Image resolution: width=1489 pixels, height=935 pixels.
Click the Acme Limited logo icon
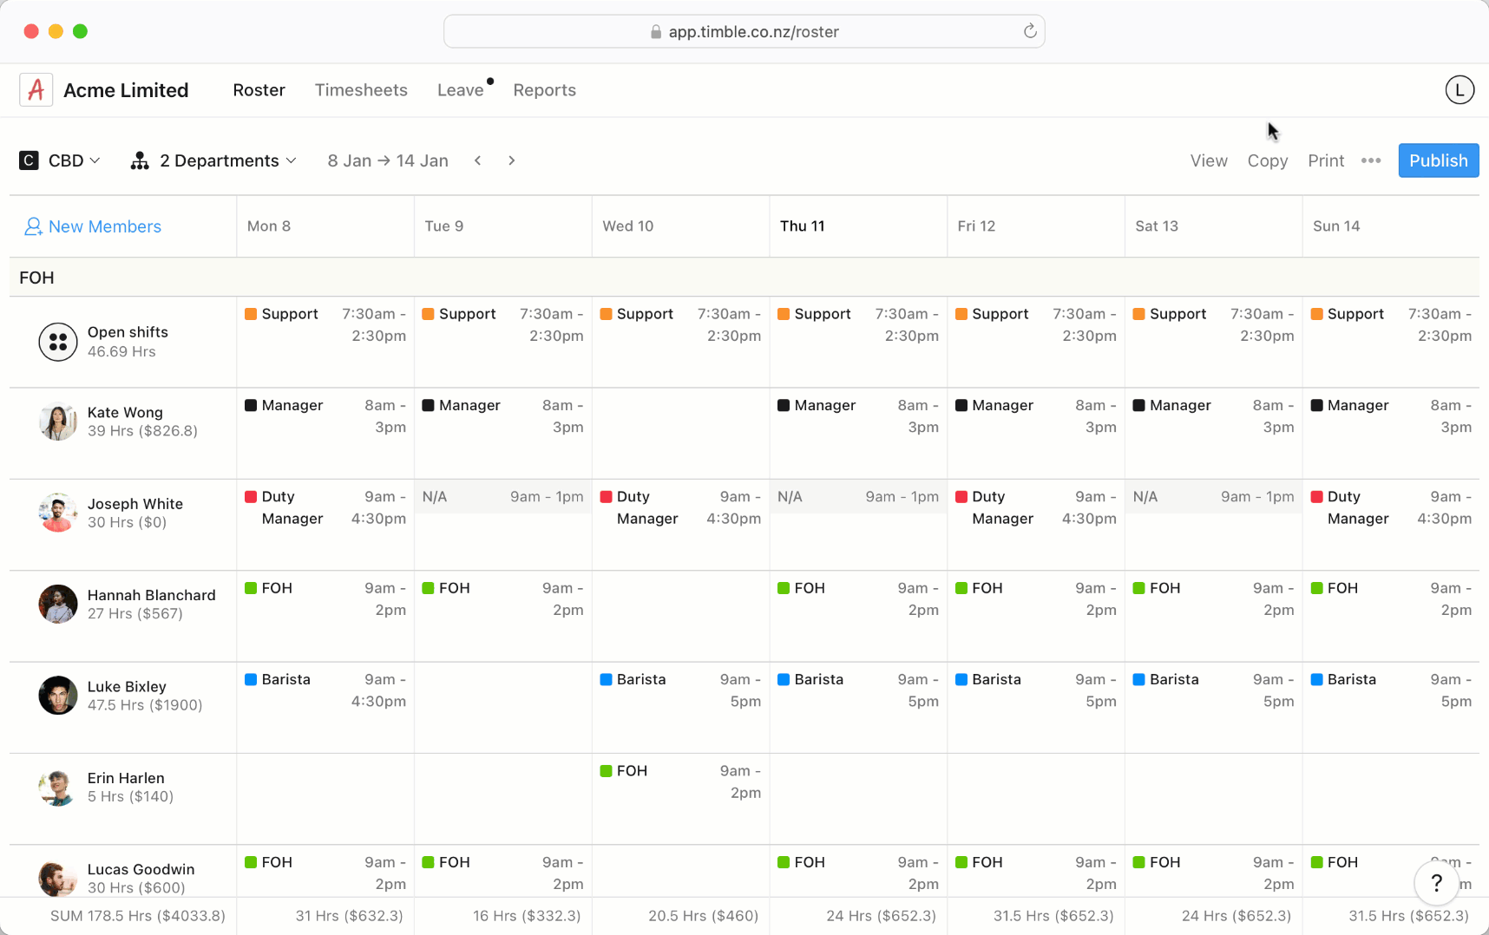coord(36,89)
